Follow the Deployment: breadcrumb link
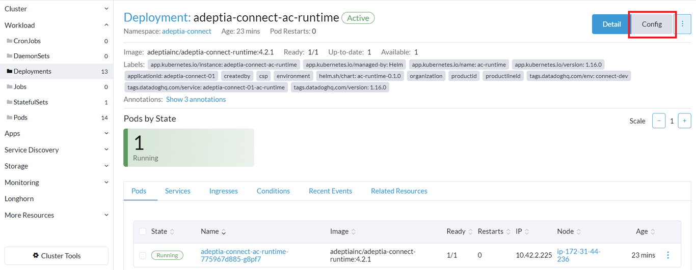Viewport: 696px width, 270px height. click(x=157, y=17)
